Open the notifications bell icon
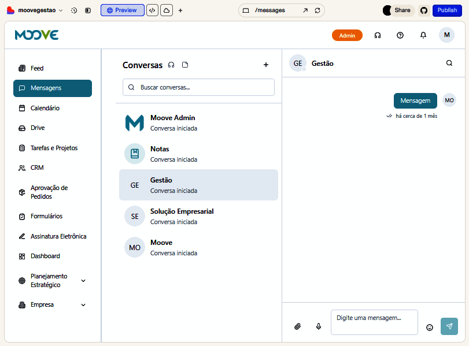Viewport: 469px width, 346px height. 423,35
